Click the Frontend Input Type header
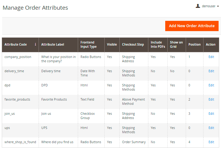The image size is (221, 151). click(x=89, y=45)
